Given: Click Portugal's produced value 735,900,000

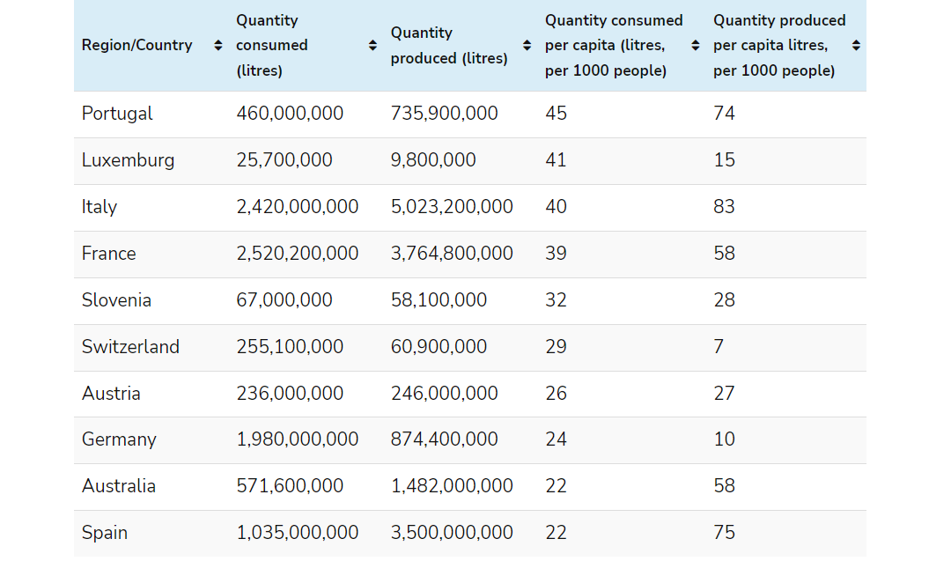Looking at the screenshot, I should [x=445, y=113].
